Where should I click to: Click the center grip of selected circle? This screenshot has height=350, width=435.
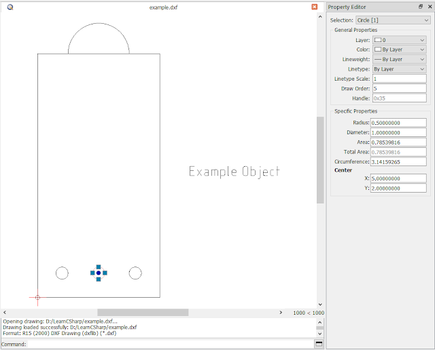click(x=99, y=273)
